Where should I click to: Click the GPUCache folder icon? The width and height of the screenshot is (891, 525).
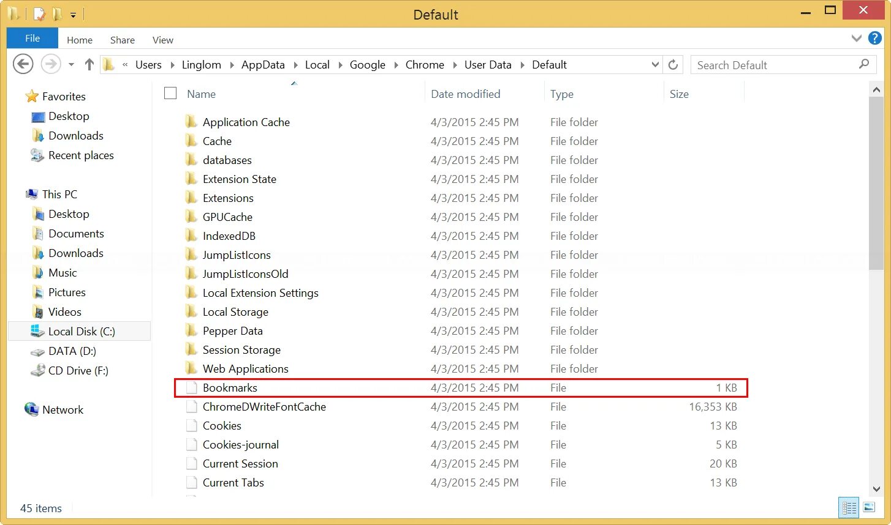point(191,216)
